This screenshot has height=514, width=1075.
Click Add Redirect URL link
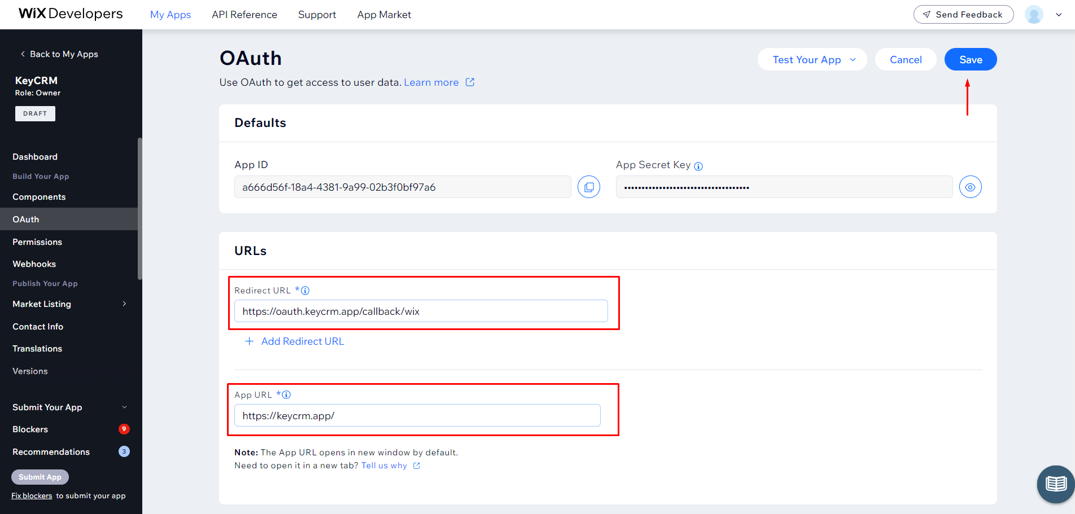(303, 341)
